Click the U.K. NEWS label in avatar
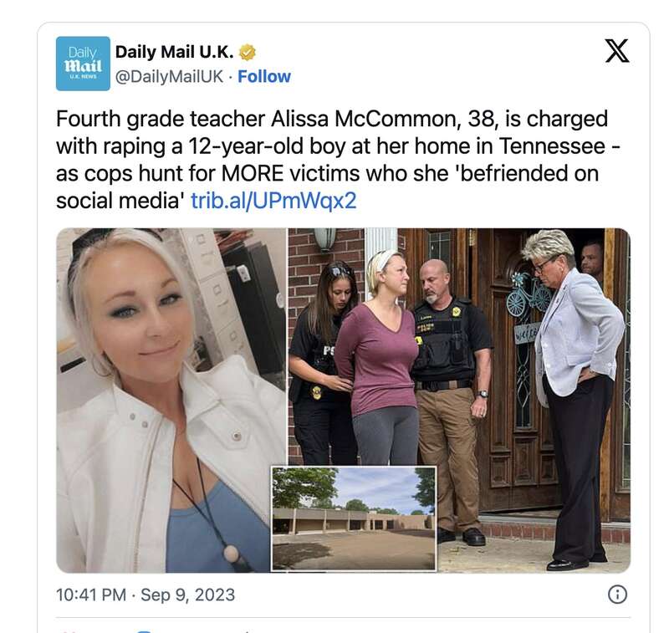 click(x=83, y=76)
